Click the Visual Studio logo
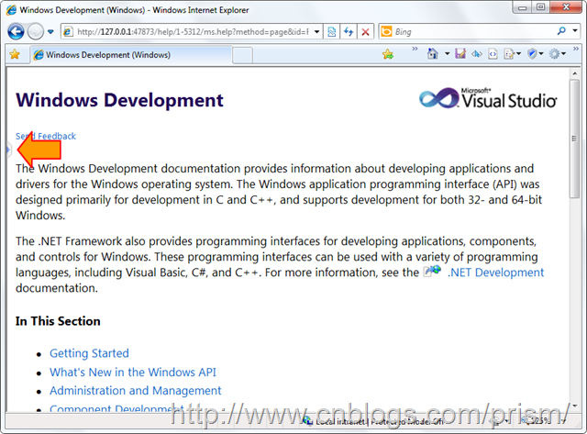587x434 pixels. (488, 99)
